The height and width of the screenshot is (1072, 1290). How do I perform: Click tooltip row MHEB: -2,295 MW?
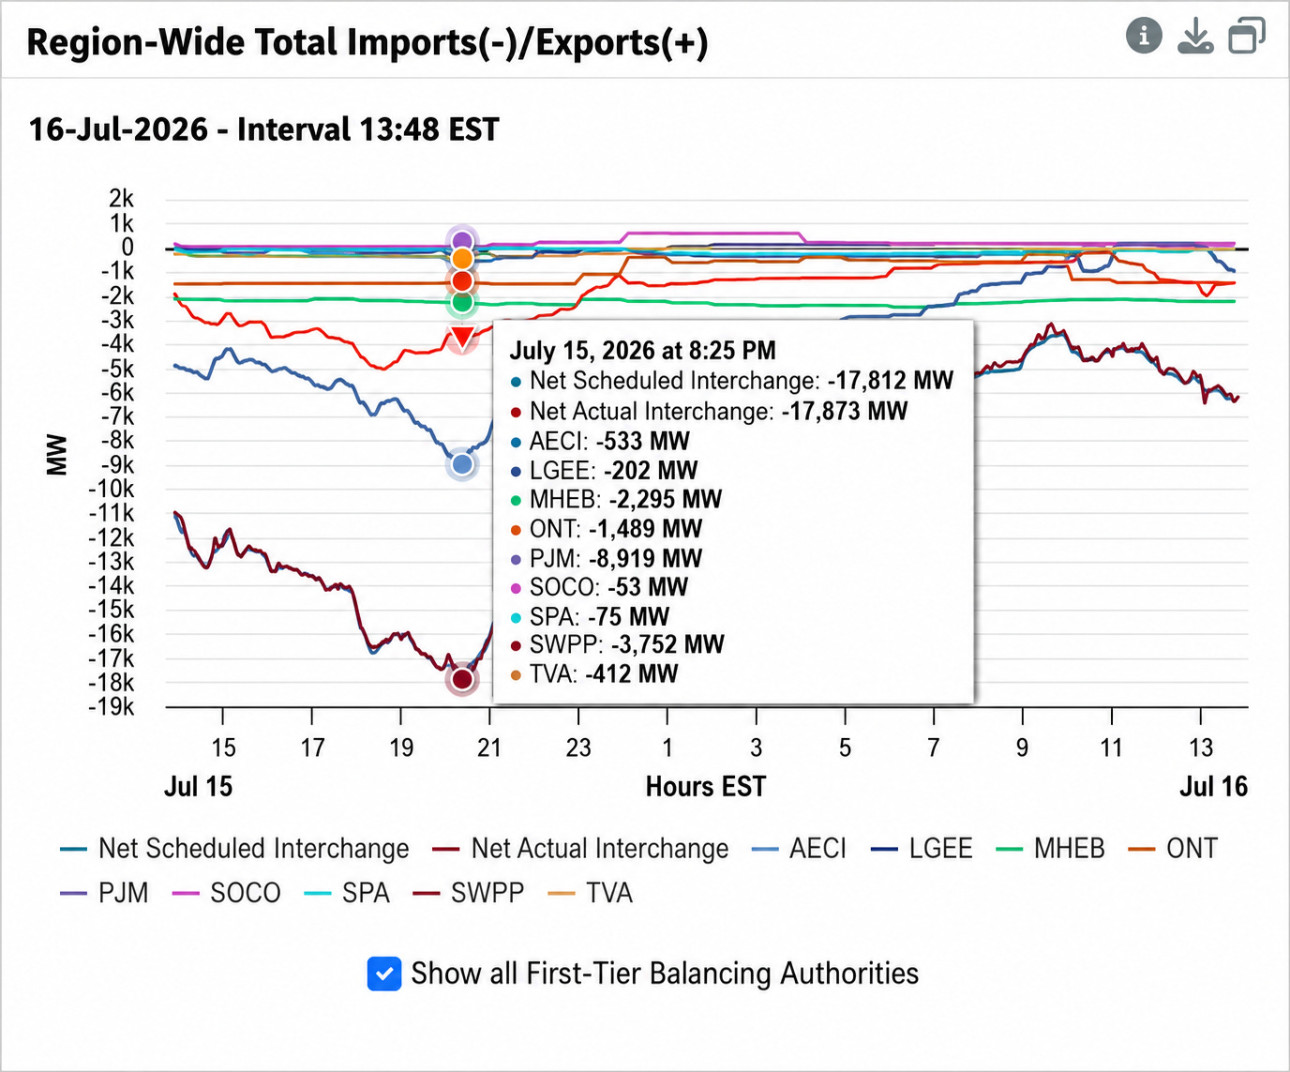tap(616, 499)
